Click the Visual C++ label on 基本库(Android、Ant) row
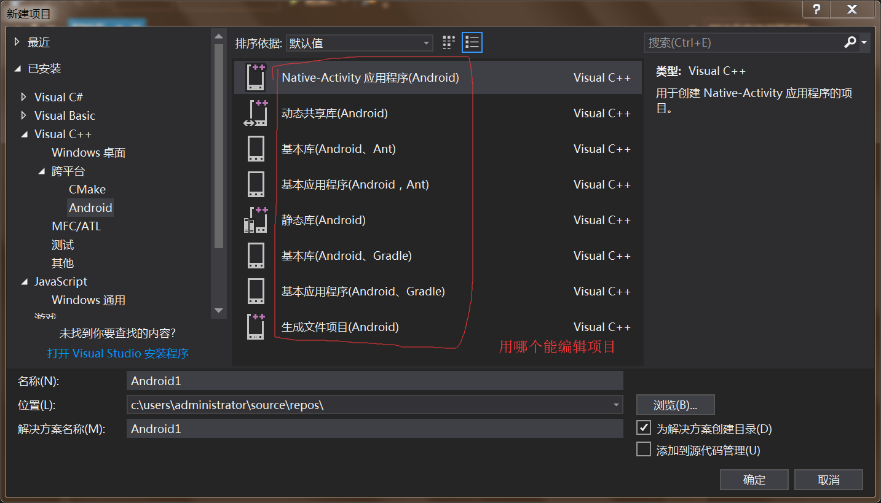881x503 pixels. 602,149
